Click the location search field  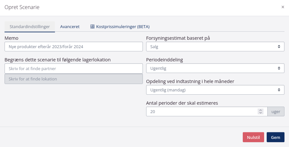pyautogui.click(x=73, y=79)
